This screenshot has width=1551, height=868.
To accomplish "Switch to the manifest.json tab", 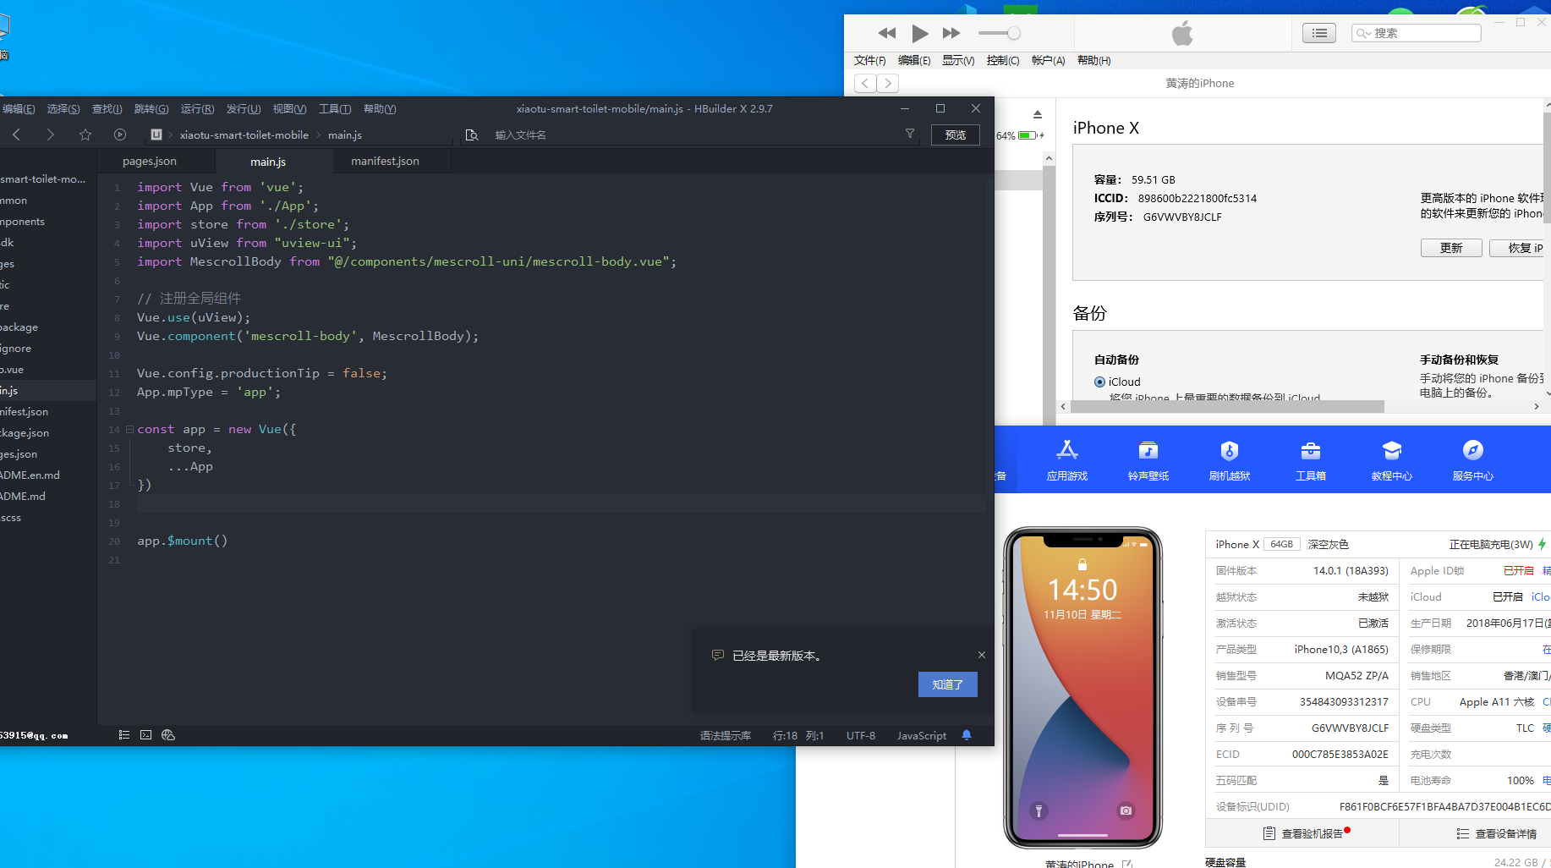I will pos(385,162).
